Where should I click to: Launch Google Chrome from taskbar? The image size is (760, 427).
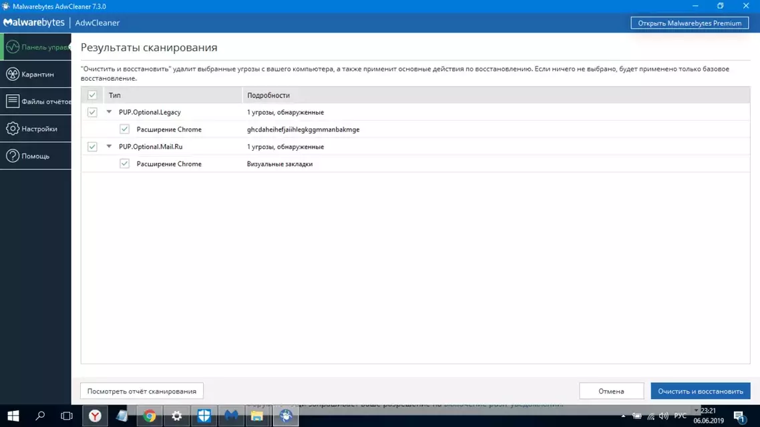tap(150, 416)
